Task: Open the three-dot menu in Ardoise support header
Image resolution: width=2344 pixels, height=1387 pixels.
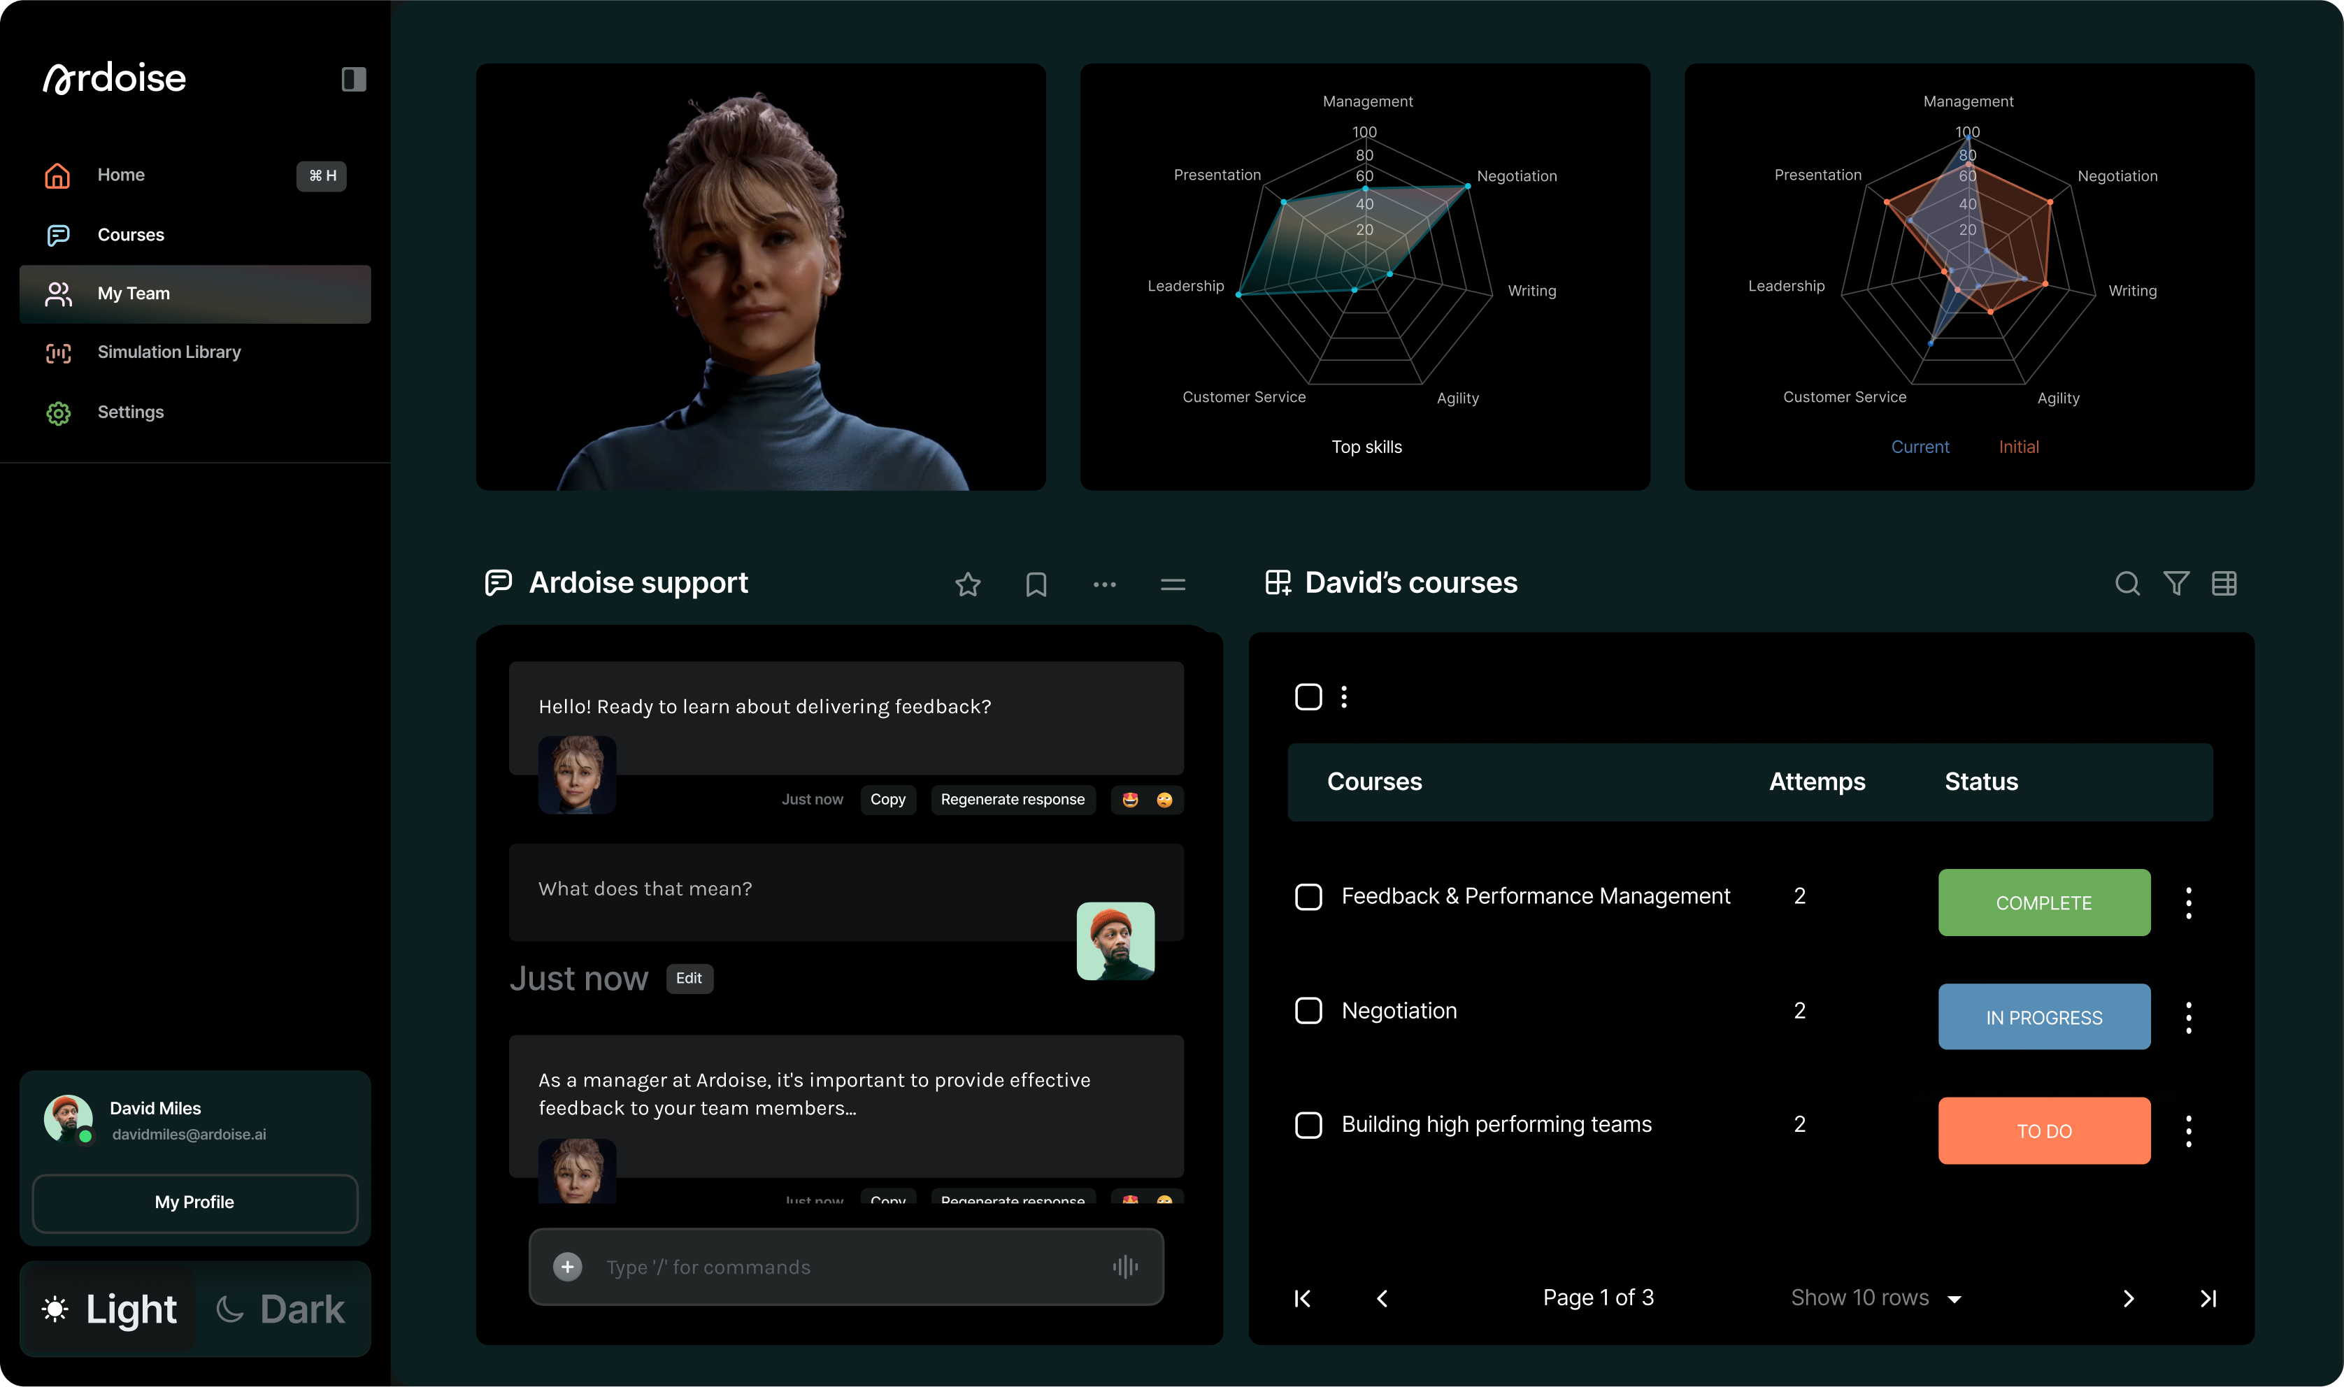Action: [x=1105, y=584]
